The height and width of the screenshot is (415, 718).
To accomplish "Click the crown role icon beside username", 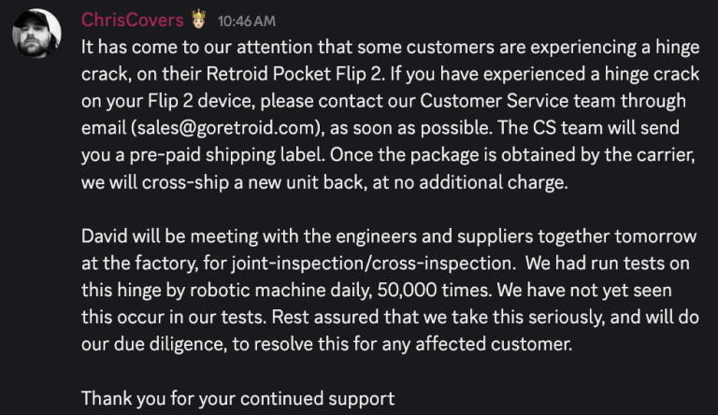I will (x=198, y=20).
